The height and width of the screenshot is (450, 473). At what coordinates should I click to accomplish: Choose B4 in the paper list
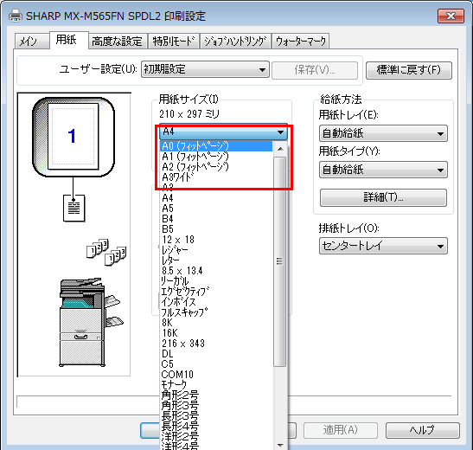(x=216, y=219)
